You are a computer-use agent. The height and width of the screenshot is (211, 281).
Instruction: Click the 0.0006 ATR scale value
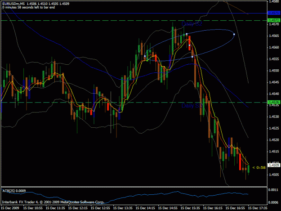[274, 202]
